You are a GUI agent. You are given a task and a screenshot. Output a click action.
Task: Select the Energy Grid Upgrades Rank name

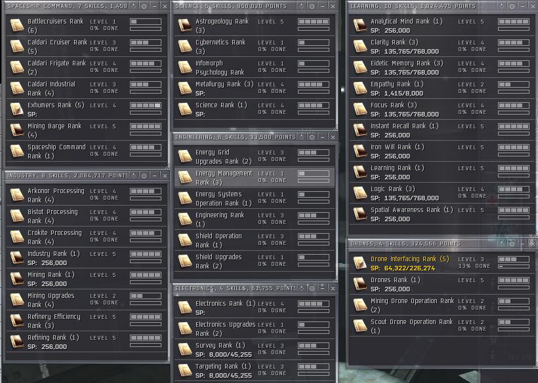[223, 156]
